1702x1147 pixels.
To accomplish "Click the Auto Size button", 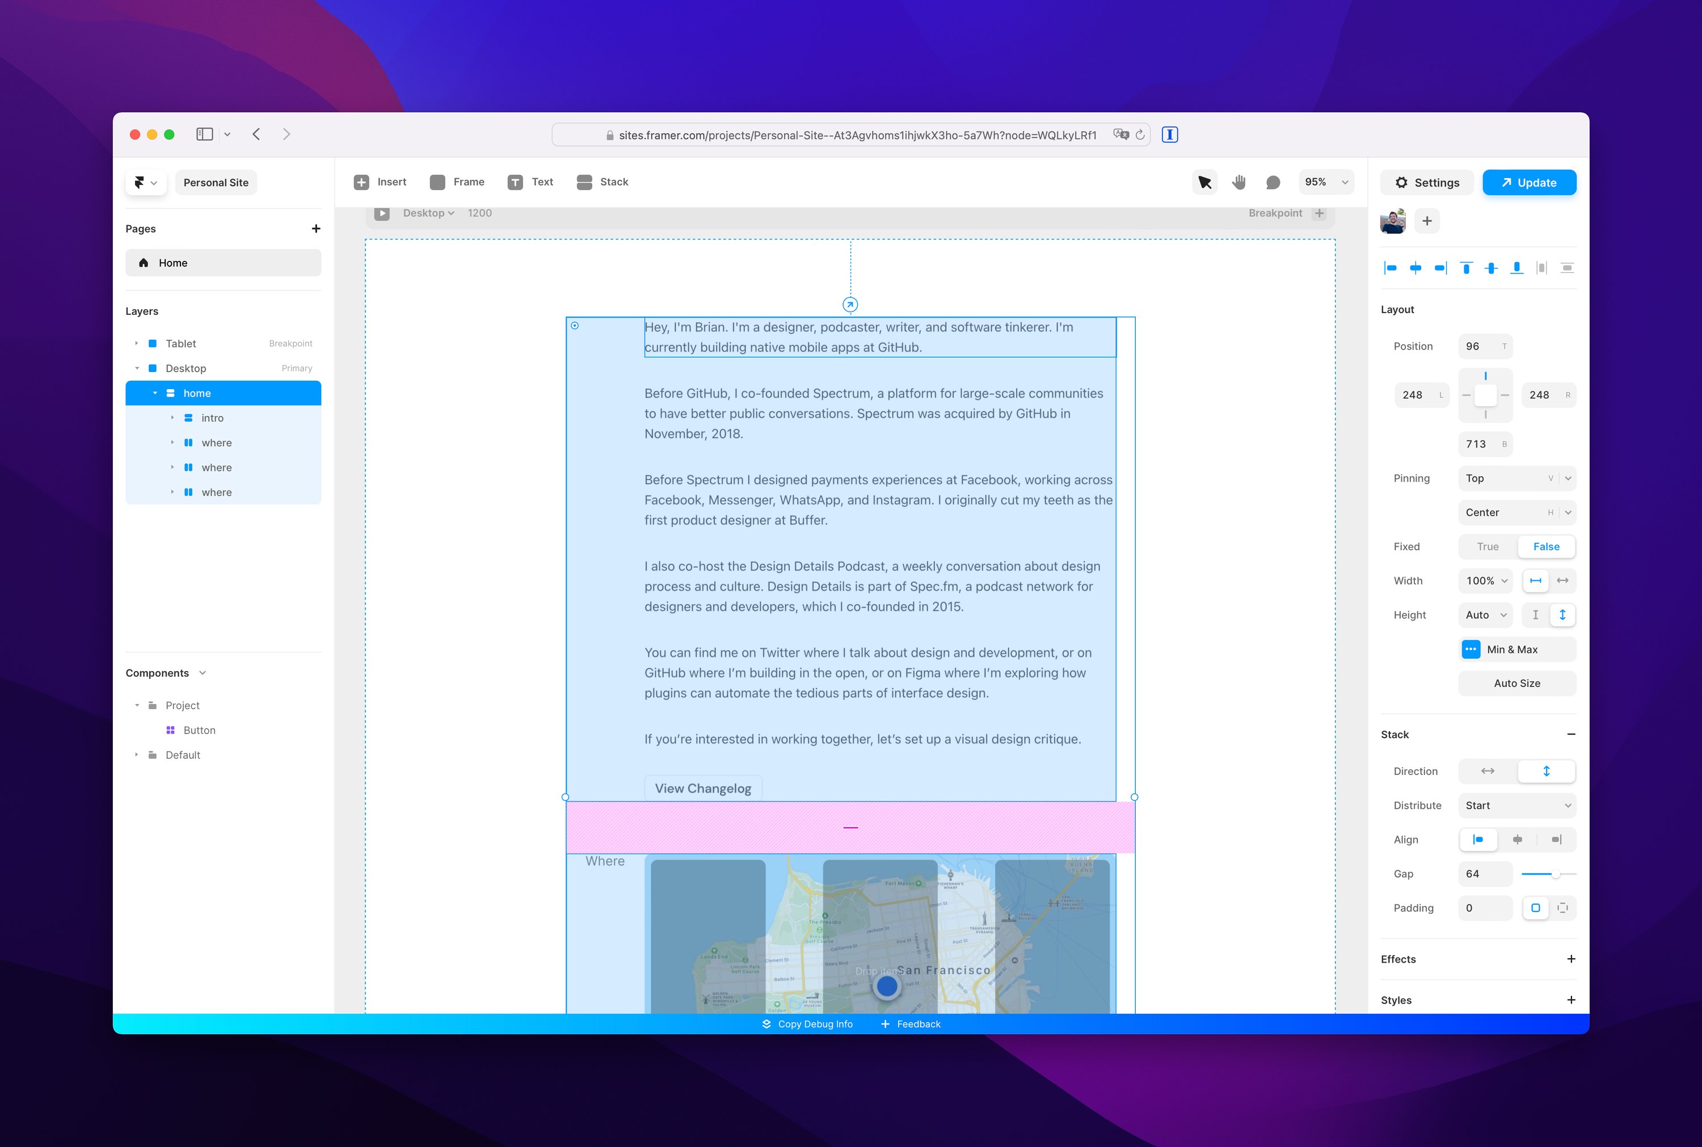I will pyautogui.click(x=1516, y=683).
